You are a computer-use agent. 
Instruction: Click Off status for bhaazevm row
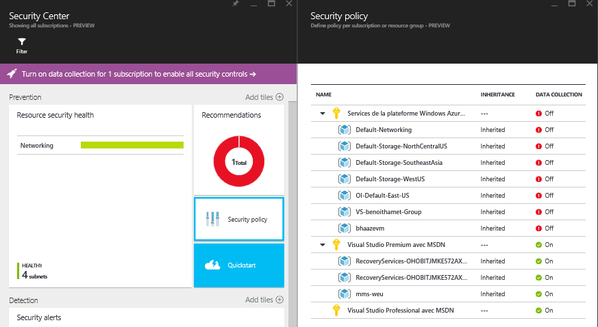[x=545, y=228]
